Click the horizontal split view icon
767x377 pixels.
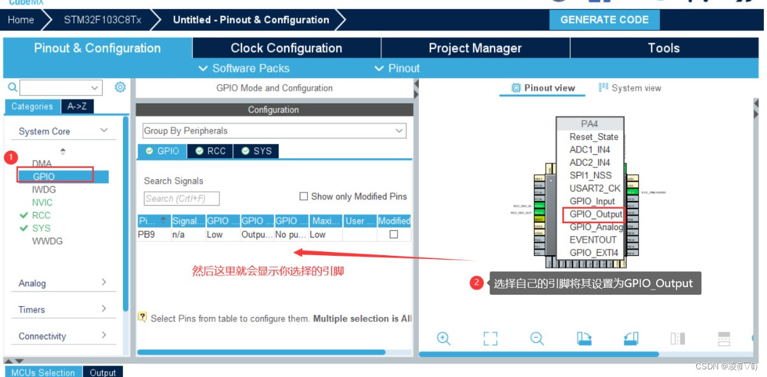click(724, 339)
